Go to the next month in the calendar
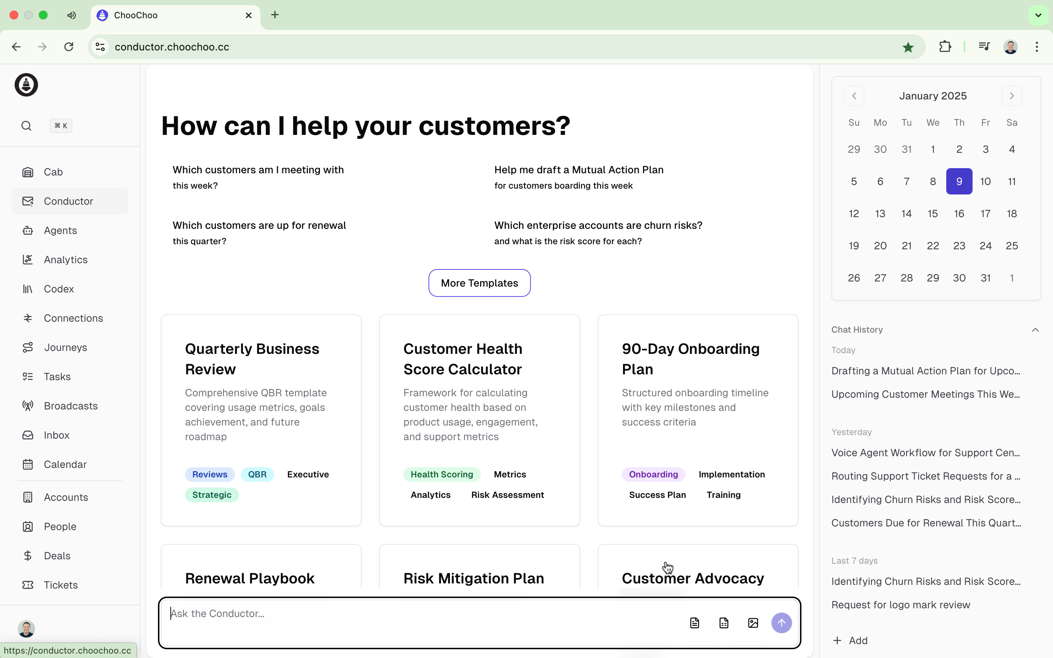1053x658 pixels. tap(1012, 96)
